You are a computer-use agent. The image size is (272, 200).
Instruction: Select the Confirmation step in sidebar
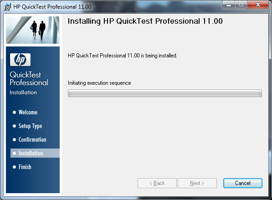click(32, 140)
